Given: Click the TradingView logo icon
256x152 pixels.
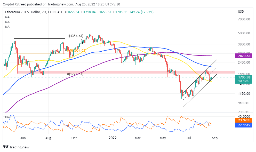Looking at the screenshot, I should pyautogui.click(x=6, y=147).
